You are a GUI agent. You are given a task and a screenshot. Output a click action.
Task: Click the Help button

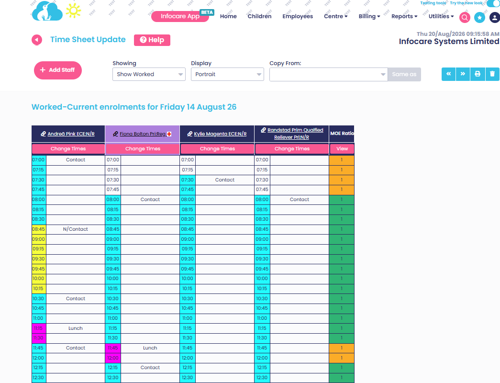pos(152,40)
